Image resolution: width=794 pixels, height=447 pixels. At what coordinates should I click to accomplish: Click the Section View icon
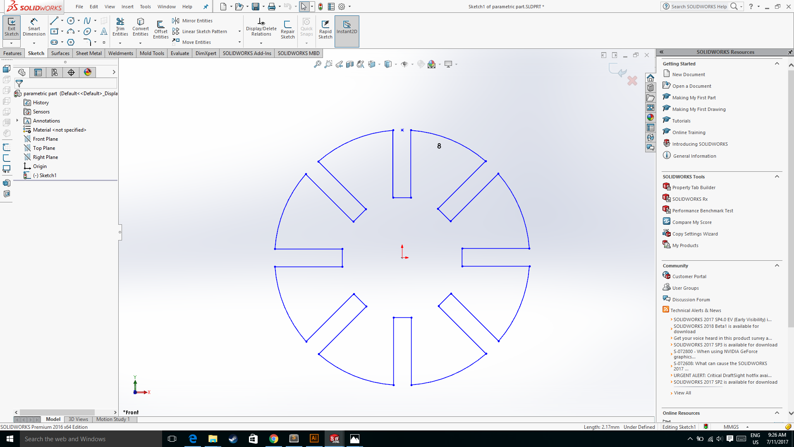[x=349, y=64]
